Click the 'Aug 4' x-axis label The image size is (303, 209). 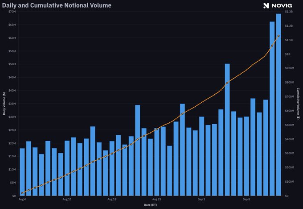22,199
